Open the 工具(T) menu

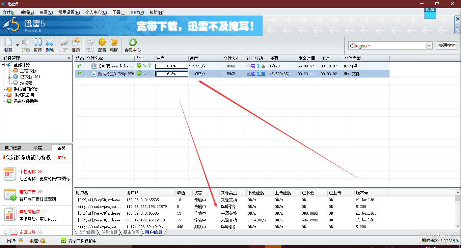click(119, 12)
